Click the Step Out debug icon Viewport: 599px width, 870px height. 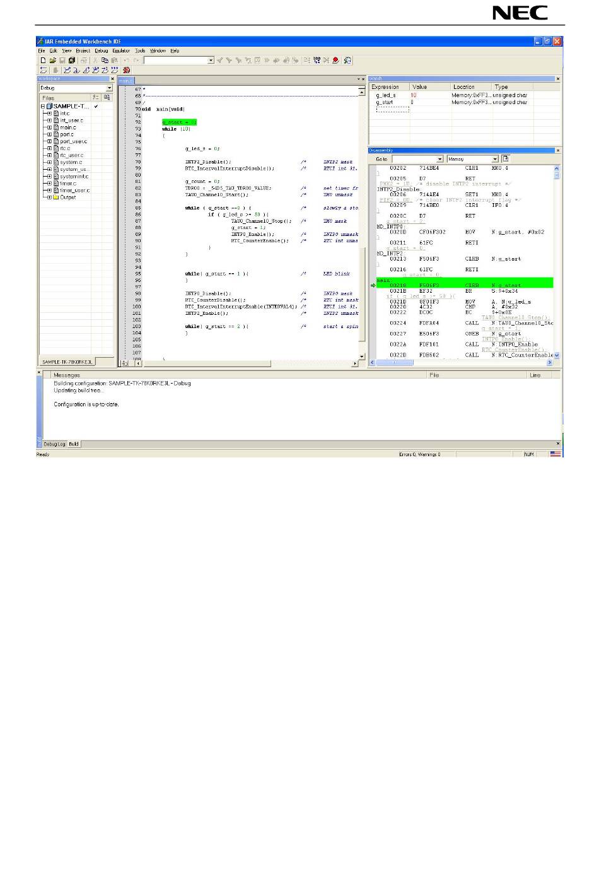[x=86, y=70]
